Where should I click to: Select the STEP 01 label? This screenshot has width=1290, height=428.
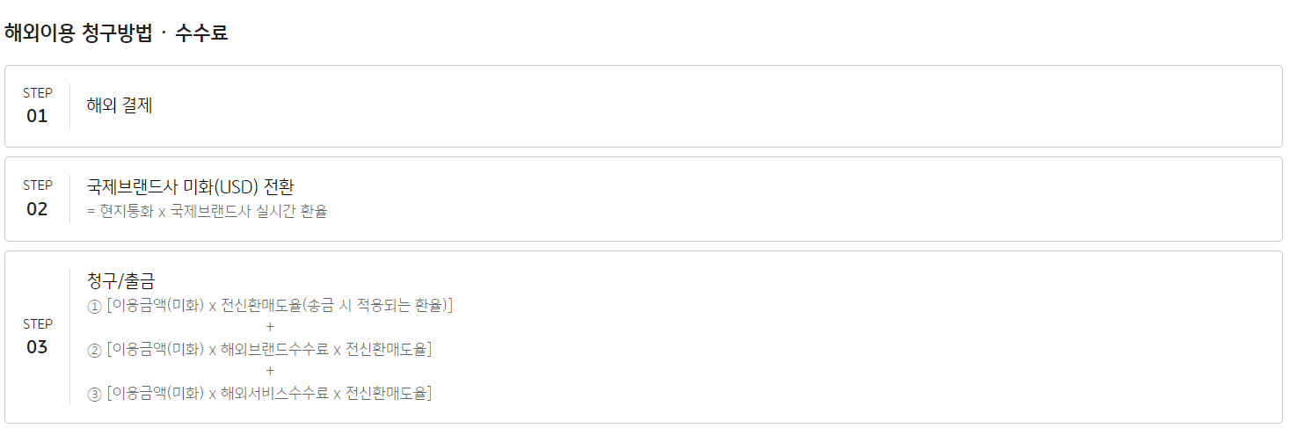point(37,92)
